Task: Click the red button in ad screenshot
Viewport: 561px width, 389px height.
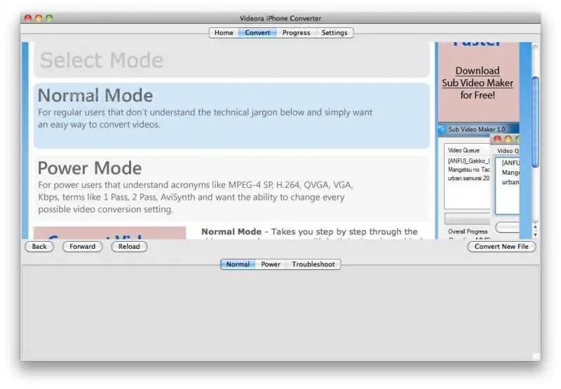Action: pyautogui.click(x=497, y=139)
